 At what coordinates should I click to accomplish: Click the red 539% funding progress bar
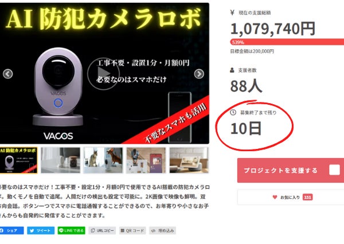pos(287,42)
